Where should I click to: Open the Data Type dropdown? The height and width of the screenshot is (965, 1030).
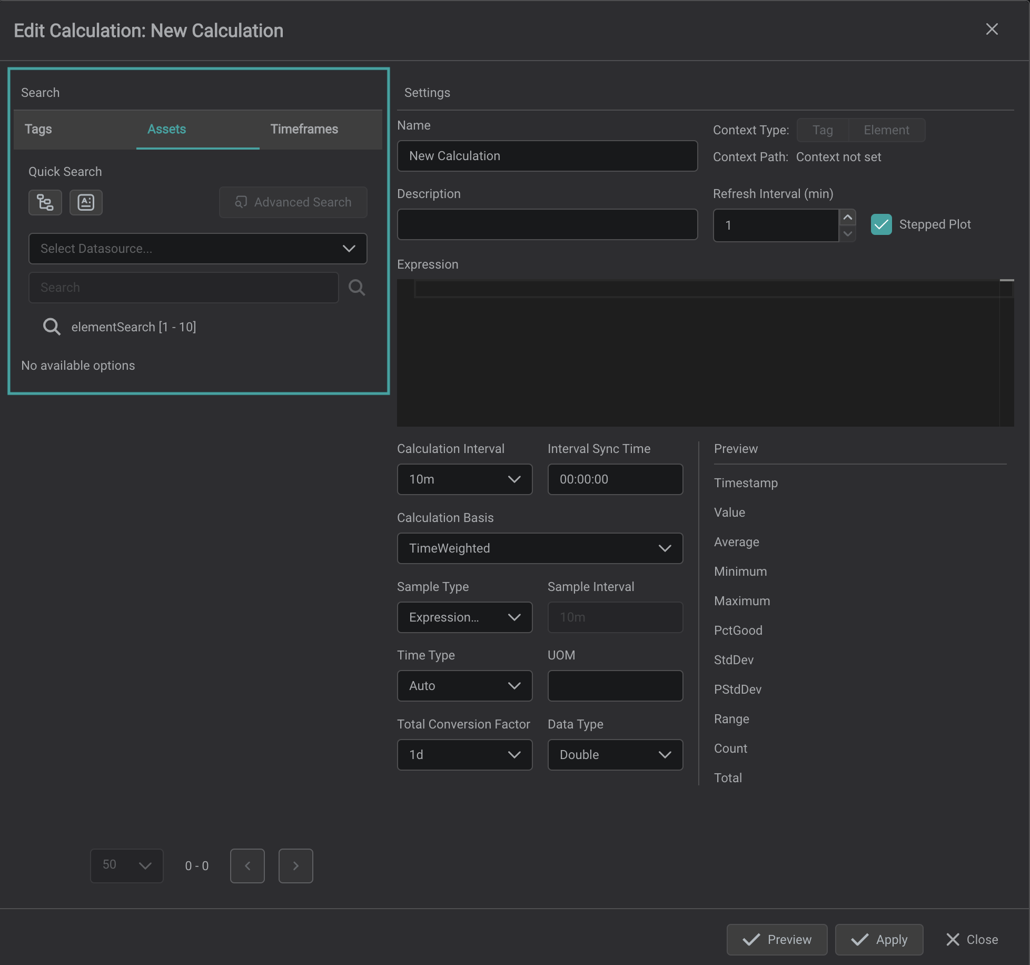tap(616, 755)
